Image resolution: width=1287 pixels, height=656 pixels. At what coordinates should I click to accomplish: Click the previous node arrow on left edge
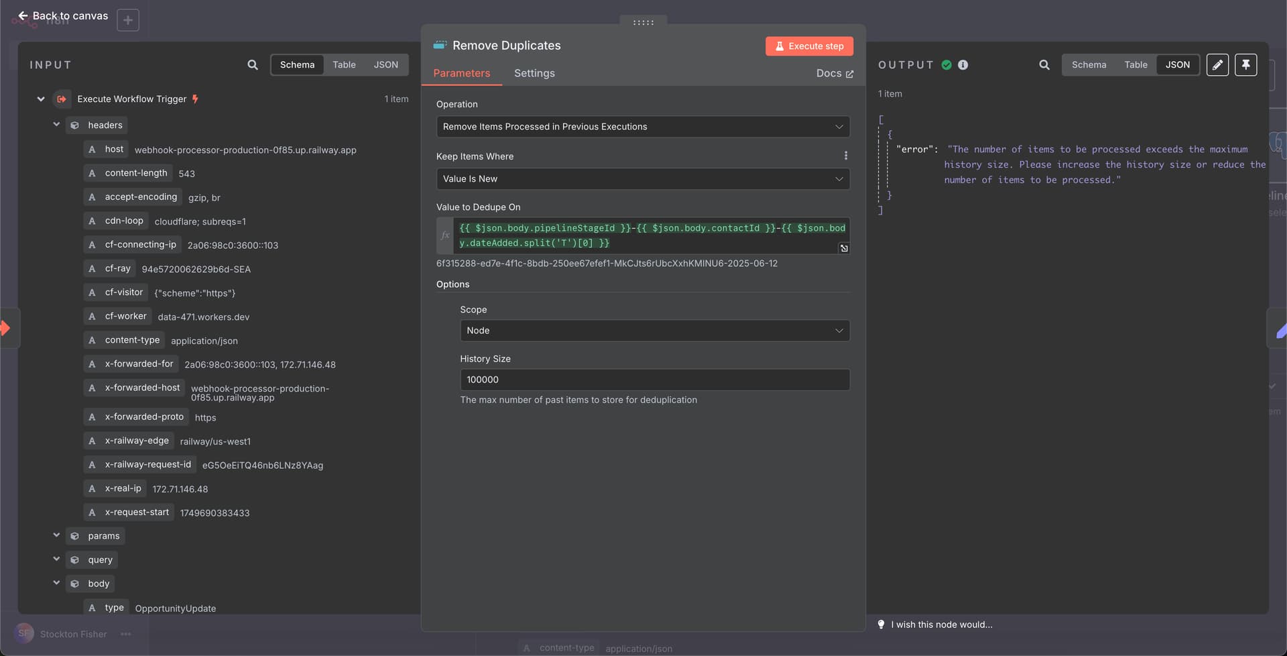point(6,328)
